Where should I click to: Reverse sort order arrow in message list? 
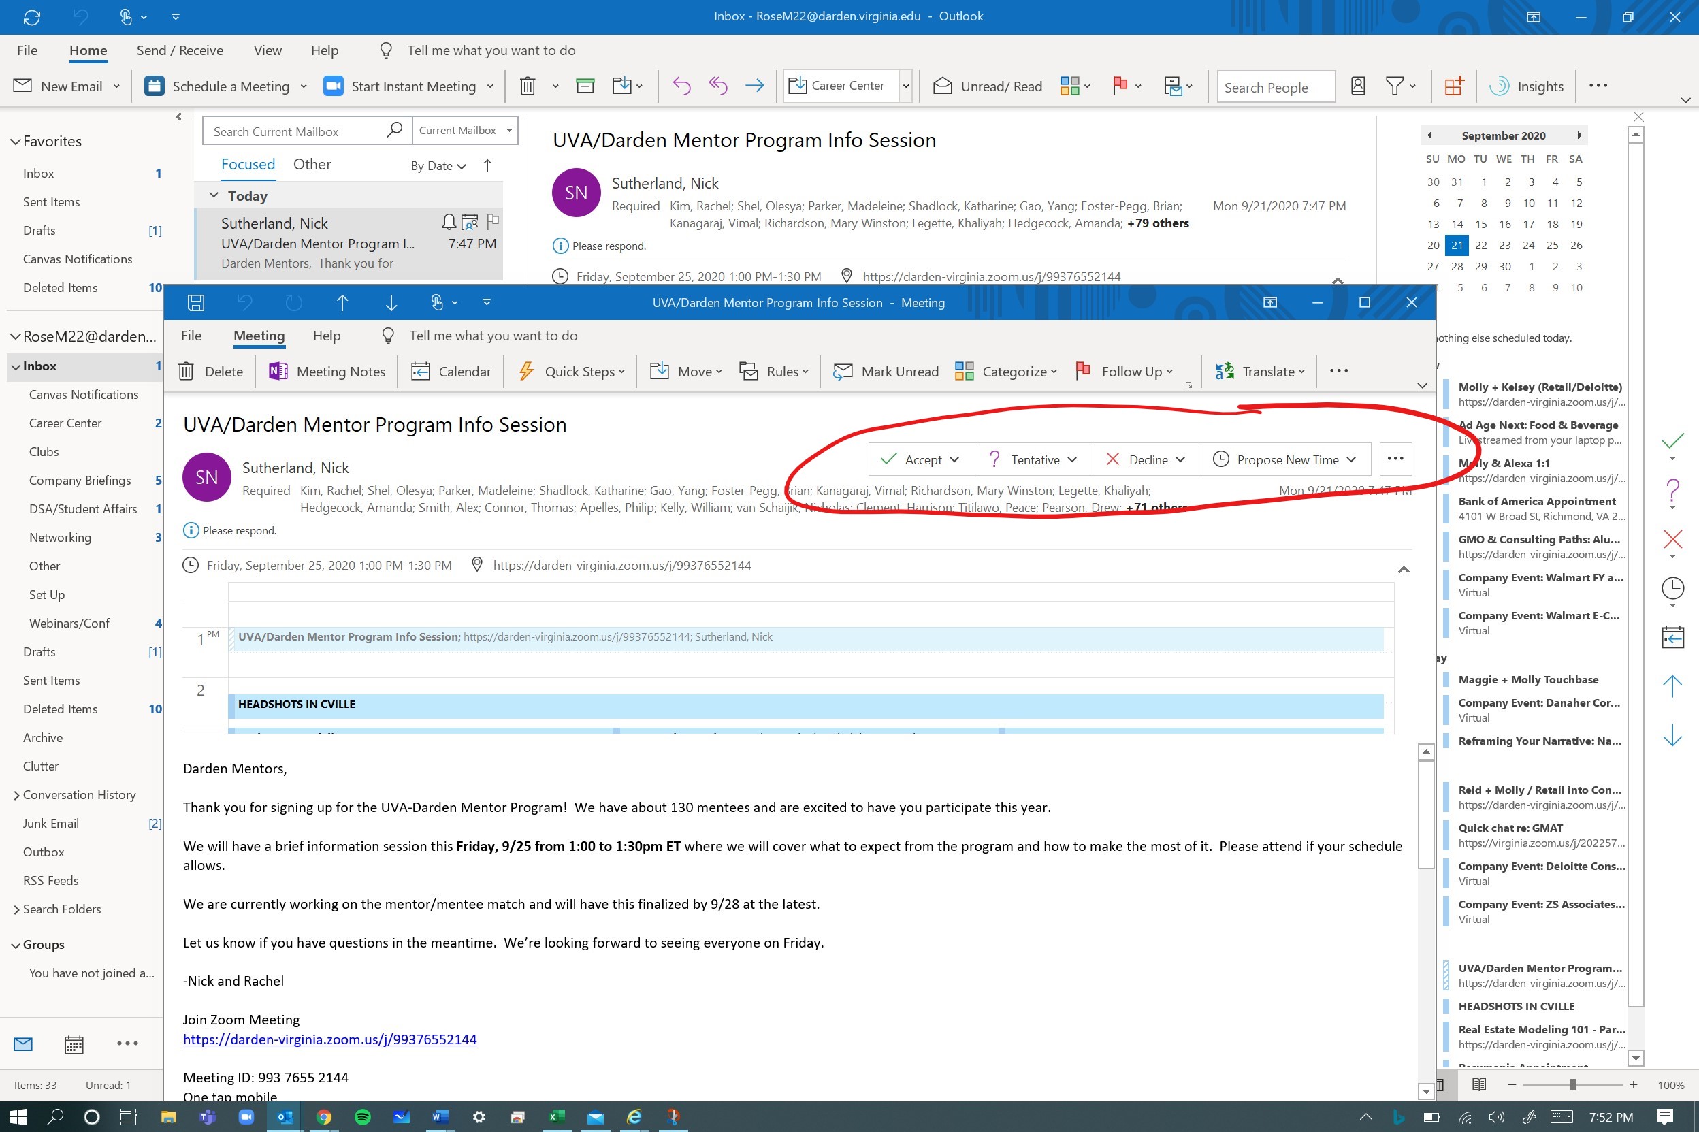coord(487,165)
